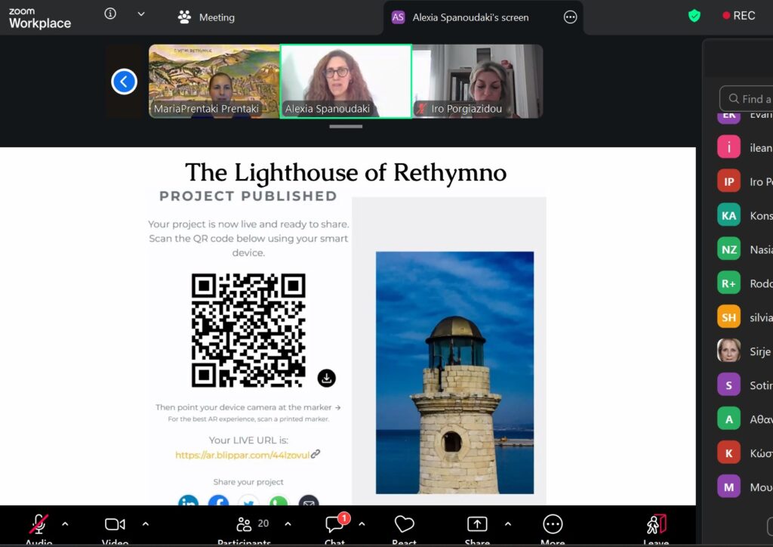This screenshot has height=547, width=773.
Task: Click the QR code image
Action: (248, 330)
